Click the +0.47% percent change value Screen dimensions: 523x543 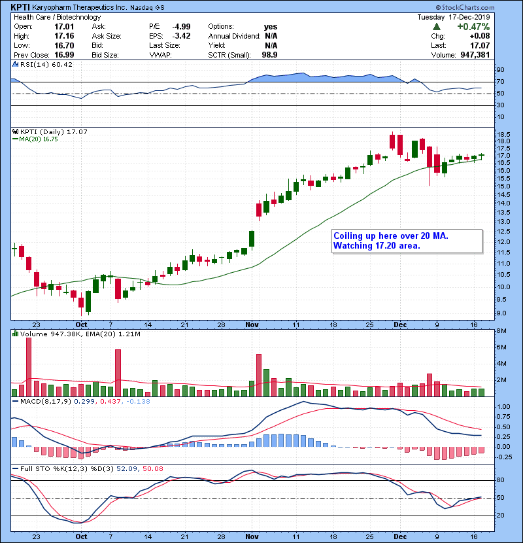(473, 27)
